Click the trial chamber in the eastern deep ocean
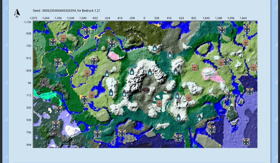280x163 pixels. tap(249, 91)
